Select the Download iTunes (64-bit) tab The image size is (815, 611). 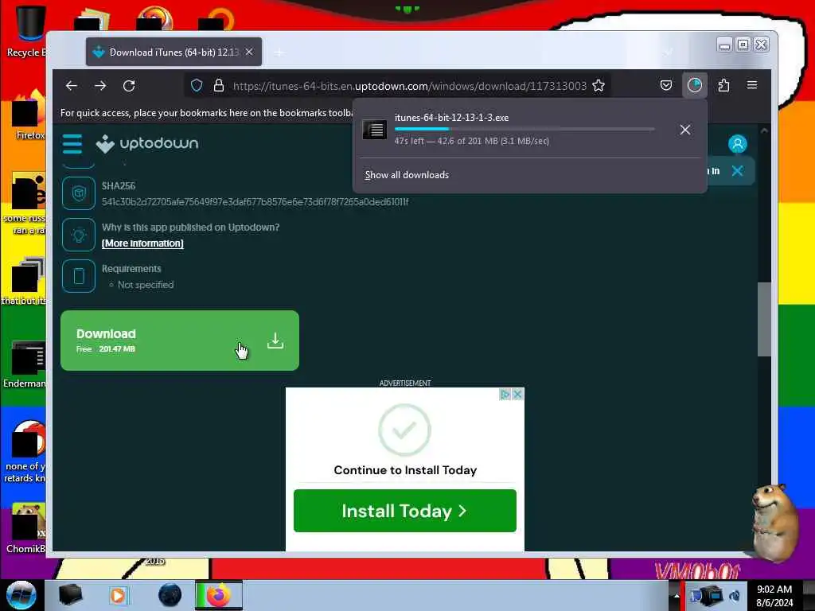tap(174, 52)
